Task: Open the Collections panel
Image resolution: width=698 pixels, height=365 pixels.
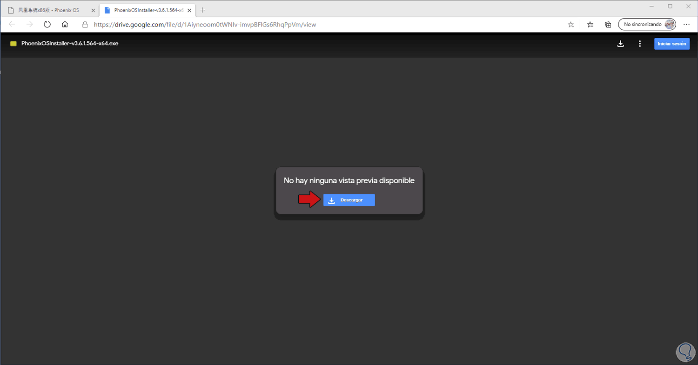Action: coord(608,25)
